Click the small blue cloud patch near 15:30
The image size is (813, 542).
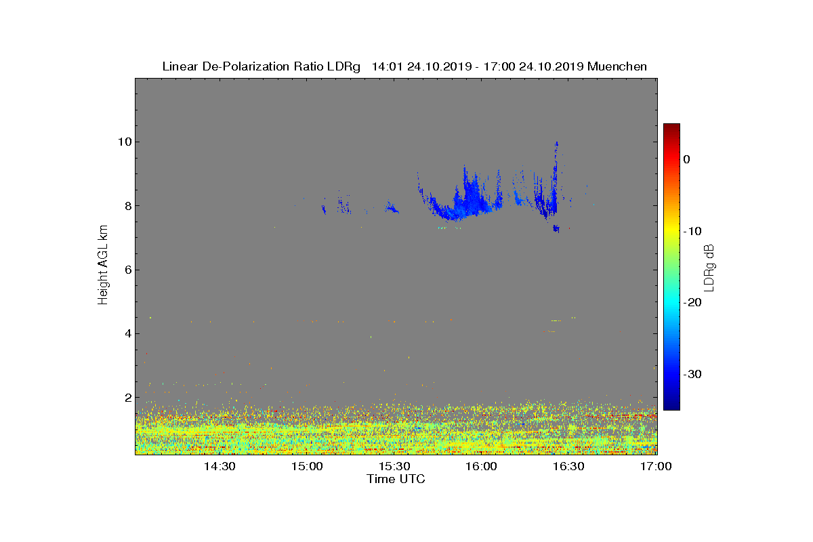(x=392, y=208)
